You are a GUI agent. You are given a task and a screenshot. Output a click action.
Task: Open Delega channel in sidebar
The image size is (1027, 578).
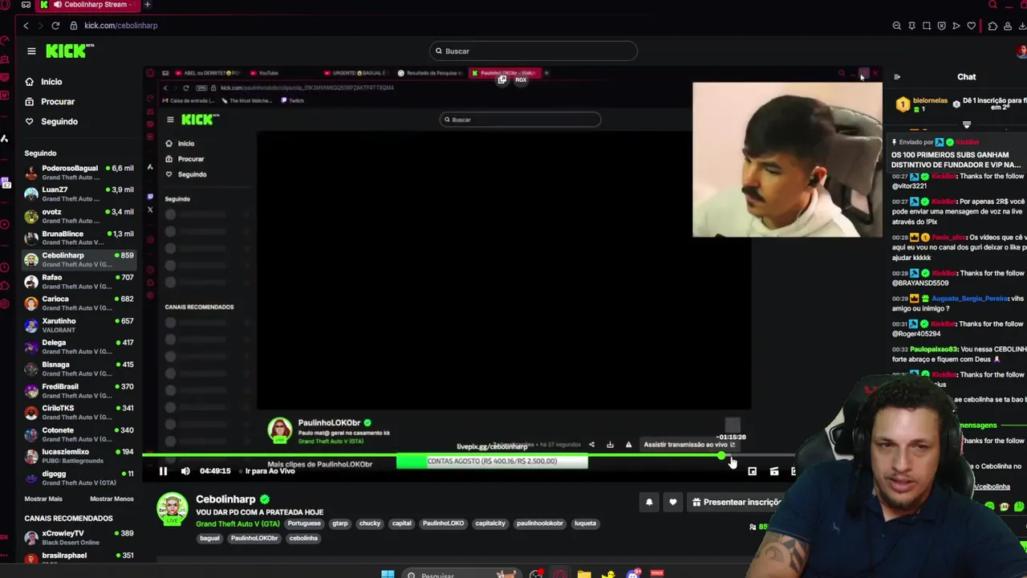click(x=79, y=347)
